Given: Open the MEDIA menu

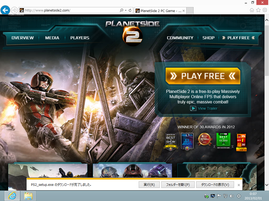Looking at the screenshot, I should 52,38.
